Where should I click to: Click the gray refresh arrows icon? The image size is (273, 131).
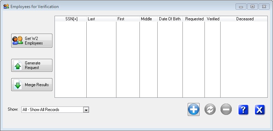[x=210, y=110]
